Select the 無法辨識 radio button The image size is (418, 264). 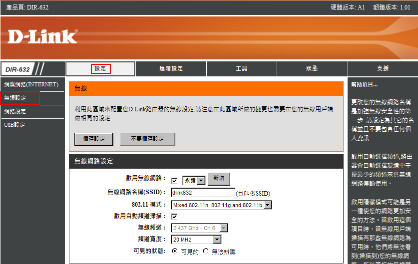point(206,251)
